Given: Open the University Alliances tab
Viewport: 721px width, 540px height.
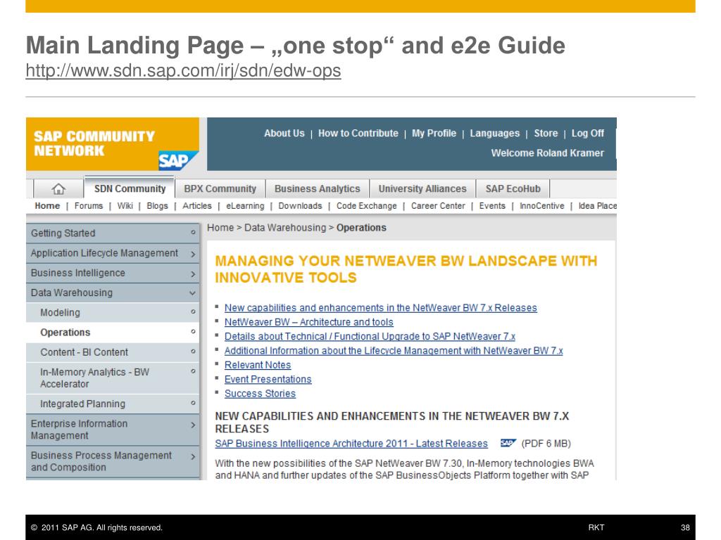Looking at the screenshot, I should tap(422, 188).
